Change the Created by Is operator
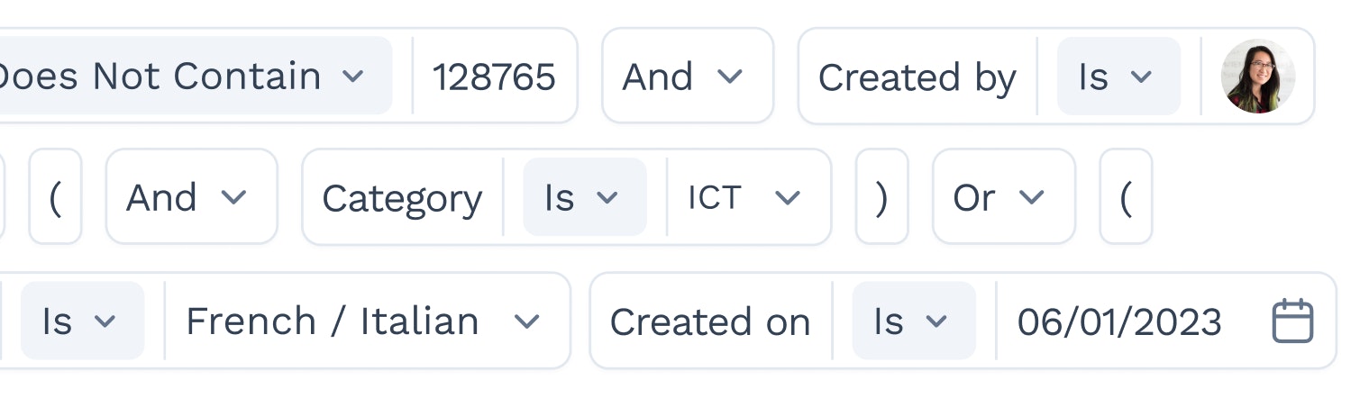The width and height of the screenshot is (1369, 407). click(x=1118, y=77)
